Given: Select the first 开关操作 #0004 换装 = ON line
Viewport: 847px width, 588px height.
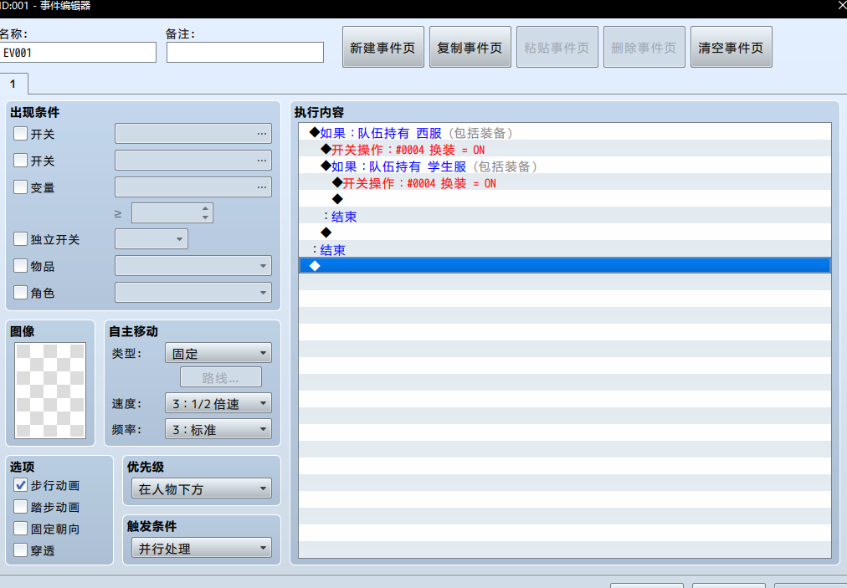Looking at the screenshot, I should click(x=564, y=150).
